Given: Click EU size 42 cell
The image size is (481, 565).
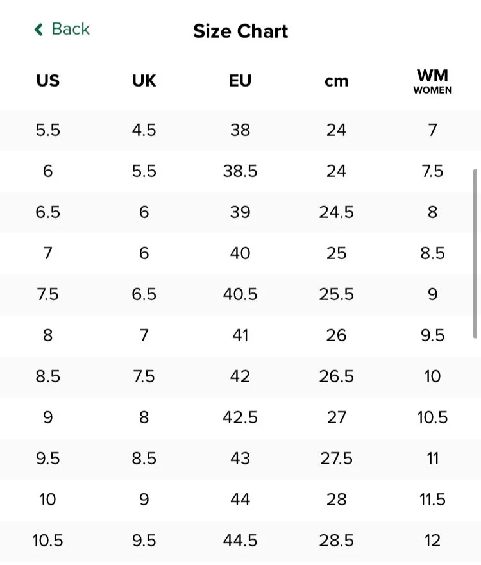Looking at the screenshot, I should pos(240,376).
